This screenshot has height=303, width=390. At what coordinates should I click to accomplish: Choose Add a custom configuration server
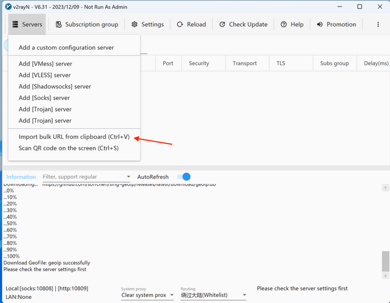(66, 47)
